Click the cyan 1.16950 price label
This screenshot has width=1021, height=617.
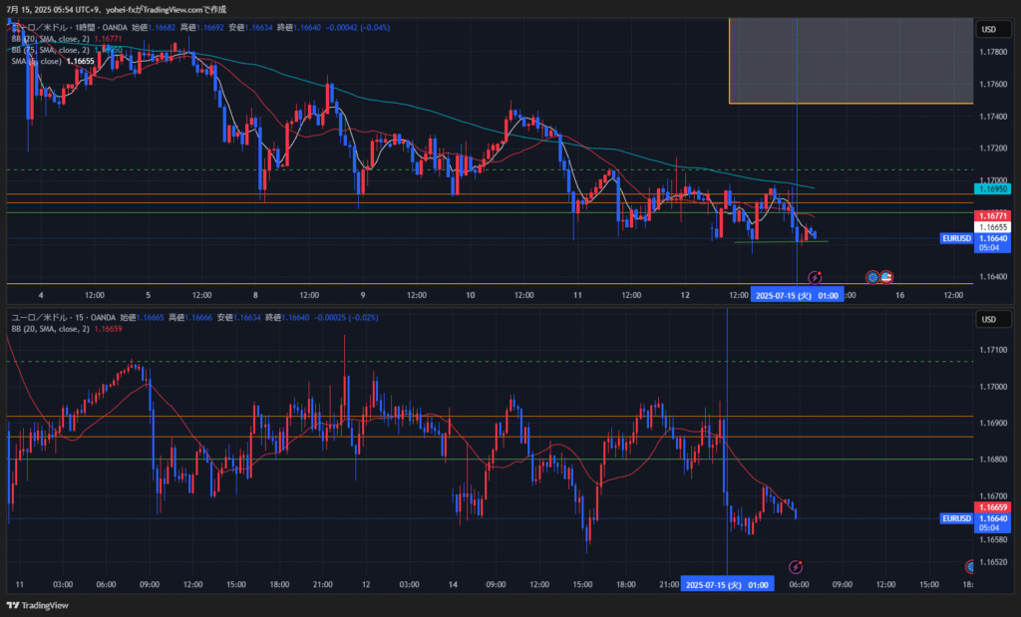coord(995,187)
